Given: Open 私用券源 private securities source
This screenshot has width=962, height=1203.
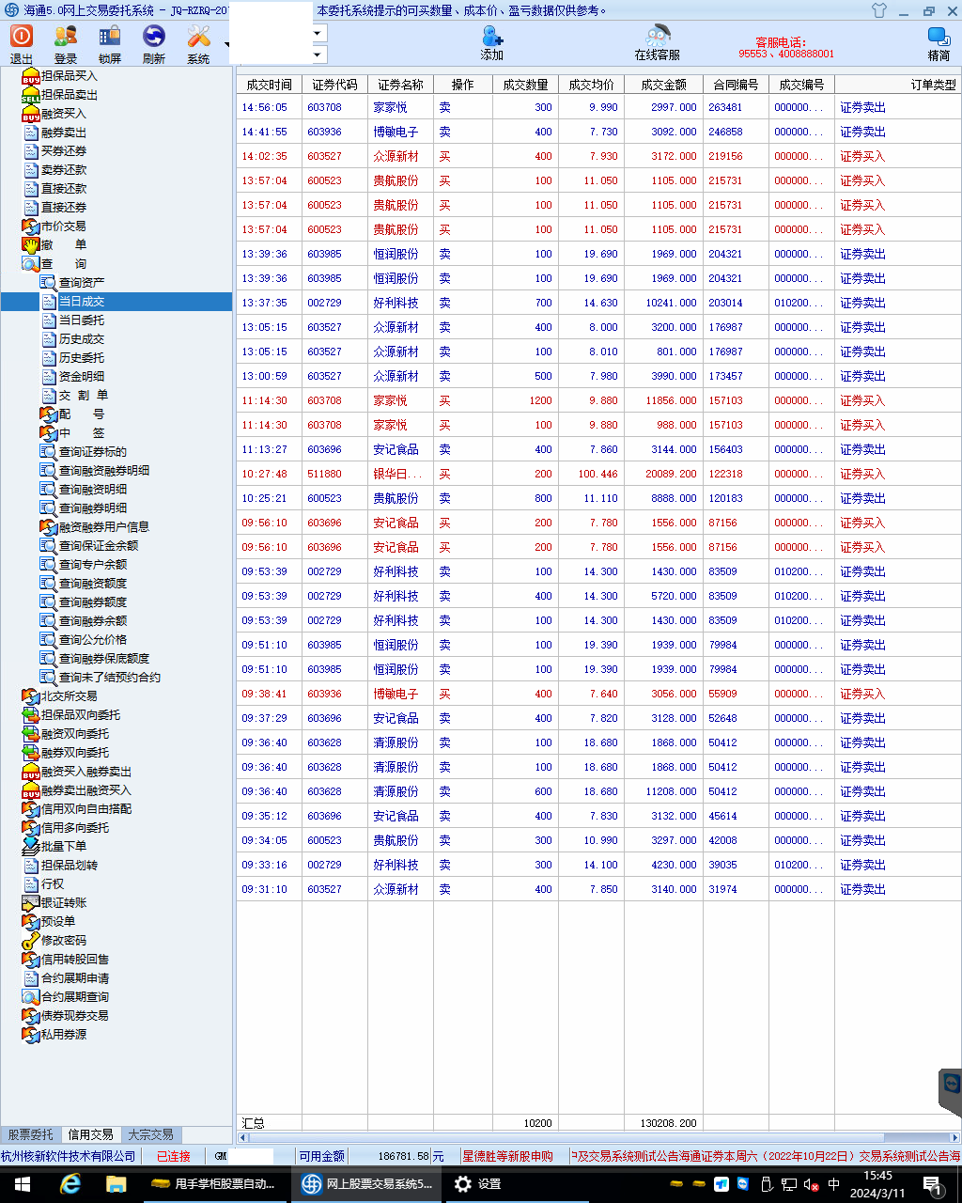Looking at the screenshot, I should [63, 1034].
